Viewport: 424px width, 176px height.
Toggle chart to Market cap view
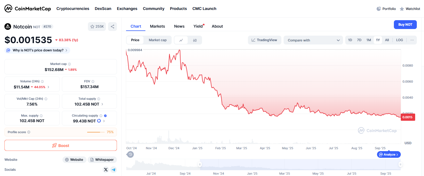tap(158, 40)
